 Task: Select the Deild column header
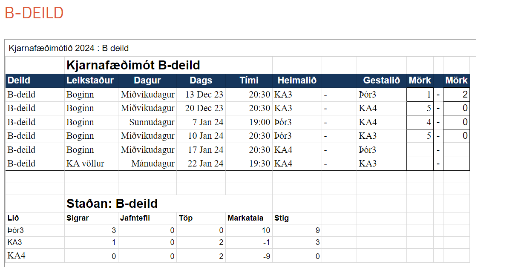pyautogui.click(x=35, y=80)
